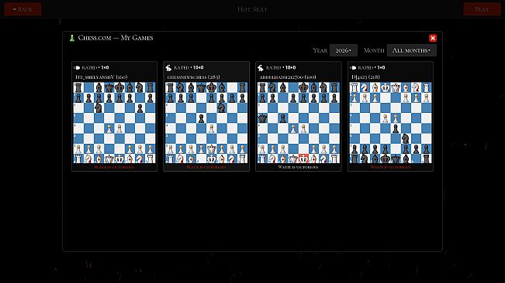This screenshot has width=505, height=283.
Task: Click 'Rated • 1+0' on DJ4123 card
Action: (372, 68)
